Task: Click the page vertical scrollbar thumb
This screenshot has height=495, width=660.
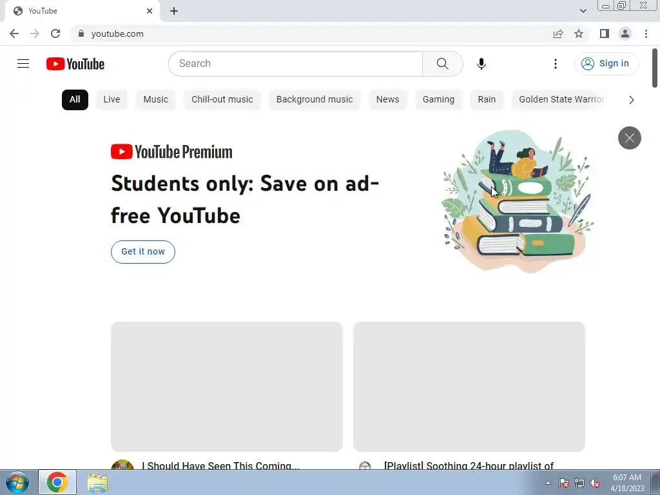Action: tap(655, 68)
